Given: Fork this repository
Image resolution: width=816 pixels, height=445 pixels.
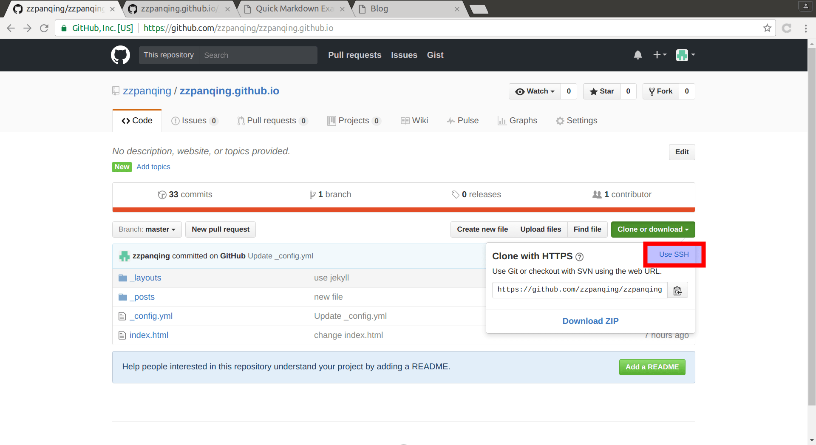Looking at the screenshot, I should (x=661, y=91).
